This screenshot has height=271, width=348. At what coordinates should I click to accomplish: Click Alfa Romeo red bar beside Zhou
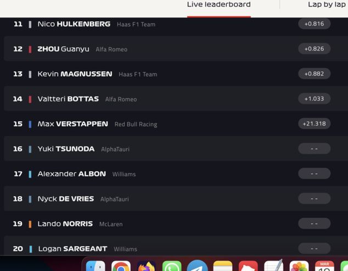coord(30,49)
